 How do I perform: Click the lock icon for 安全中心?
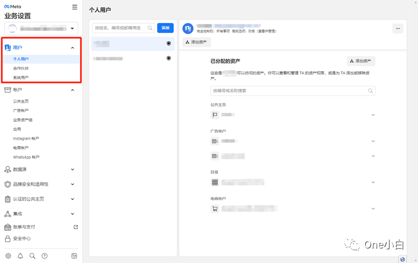click(x=8, y=239)
